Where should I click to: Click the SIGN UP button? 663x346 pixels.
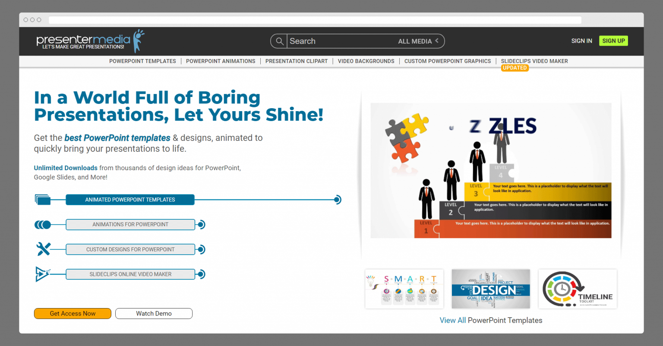tap(613, 41)
